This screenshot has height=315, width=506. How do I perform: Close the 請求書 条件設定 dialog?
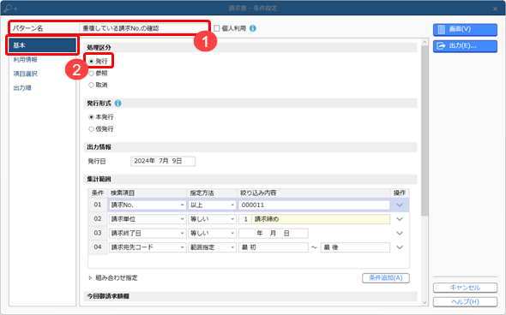495,9
